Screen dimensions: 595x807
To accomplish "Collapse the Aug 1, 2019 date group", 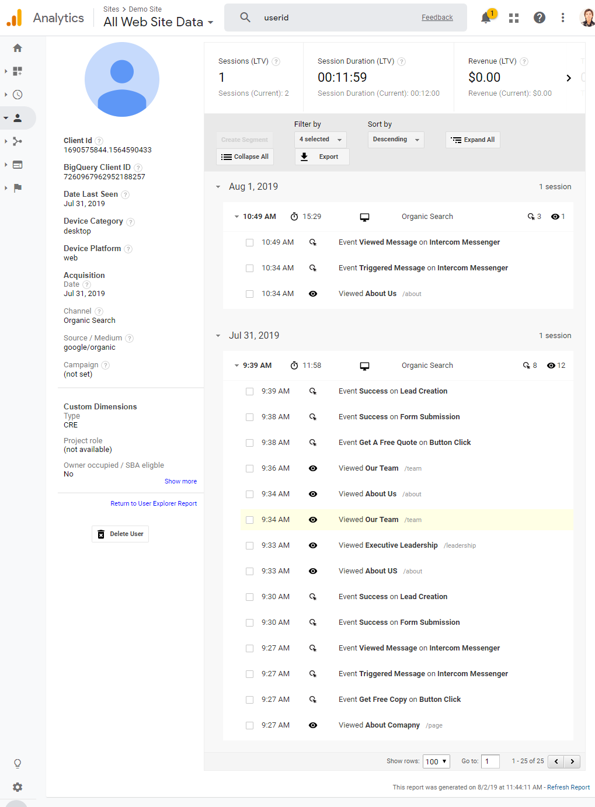I will tap(218, 187).
